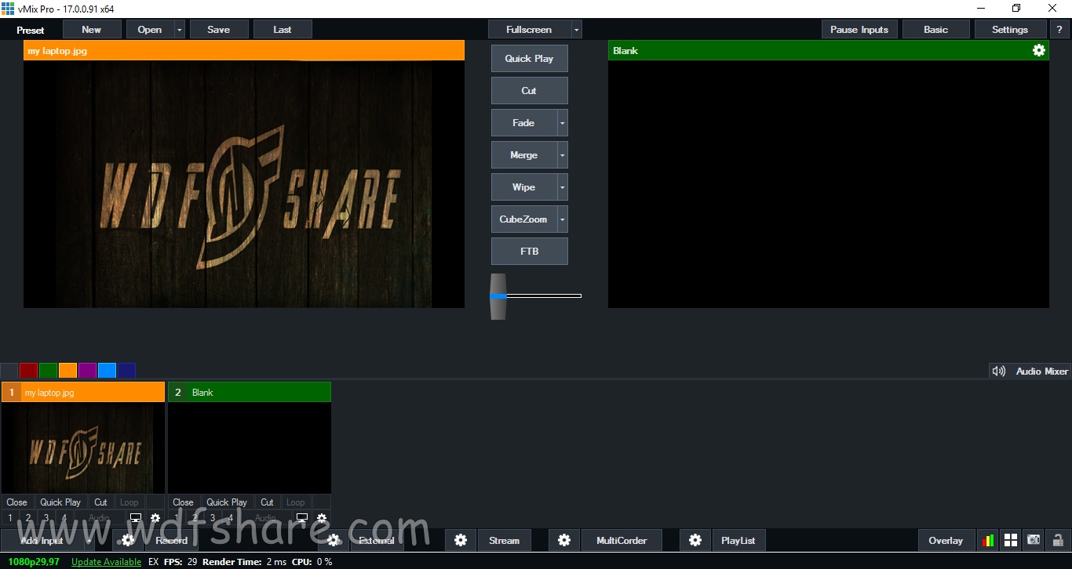
Task: Click the main Cut transition button
Action: pos(530,91)
